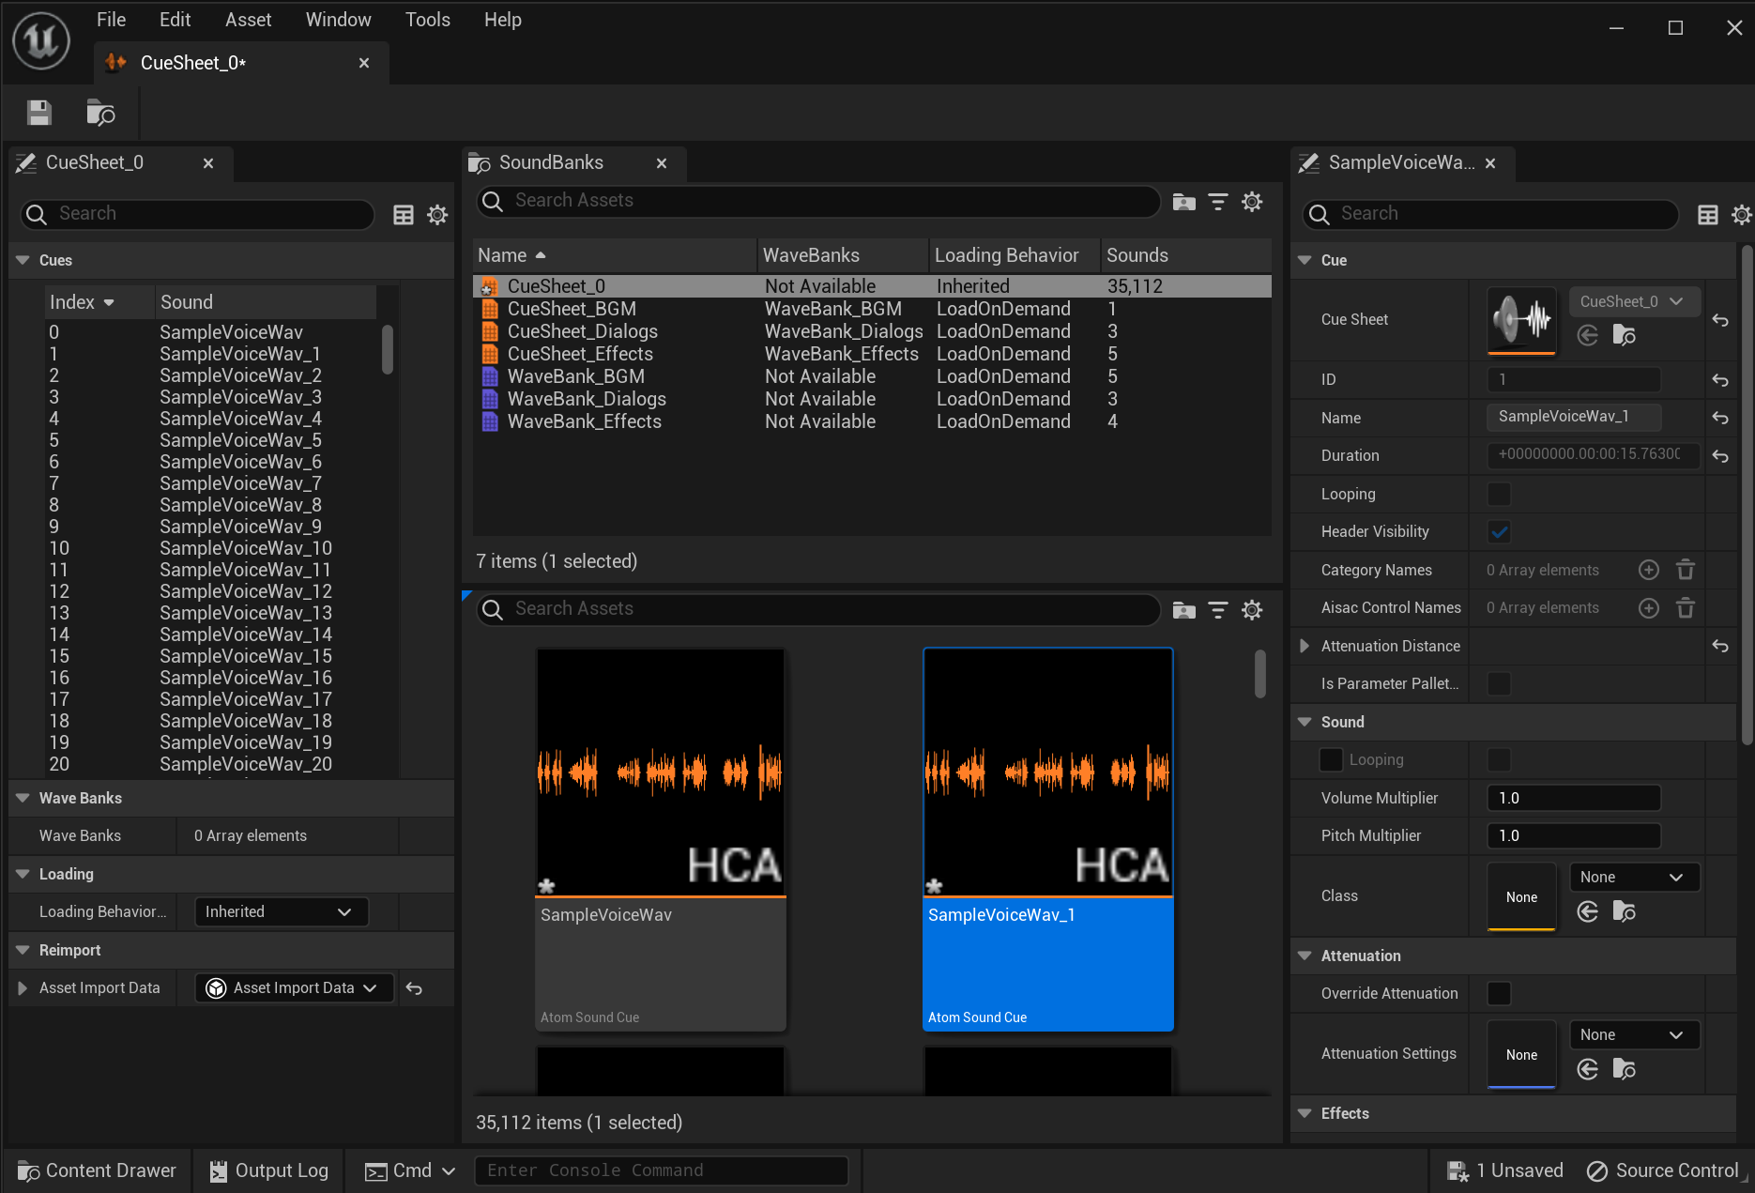Switch to the SoundBanks tab
1755x1193 pixels.
pyautogui.click(x=552, y=162)
